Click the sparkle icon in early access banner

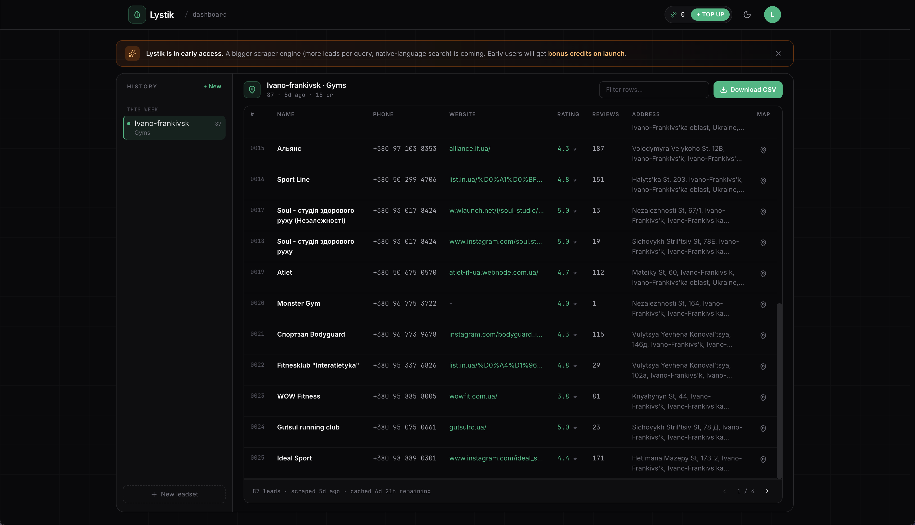(x=132, y=53)
